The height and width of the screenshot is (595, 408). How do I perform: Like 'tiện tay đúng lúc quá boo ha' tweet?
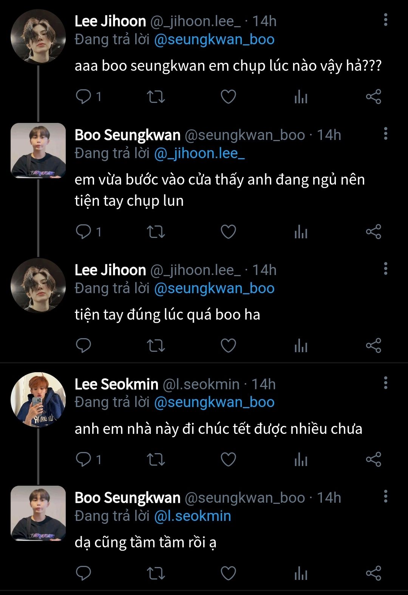click(228, 345)
